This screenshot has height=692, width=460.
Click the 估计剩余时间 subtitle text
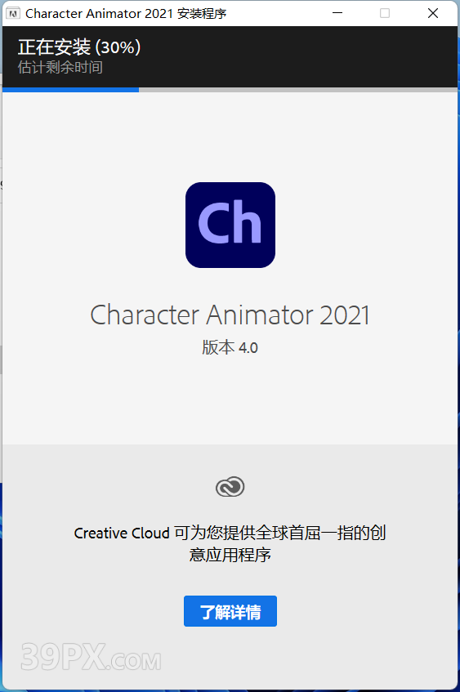(60, 68)
